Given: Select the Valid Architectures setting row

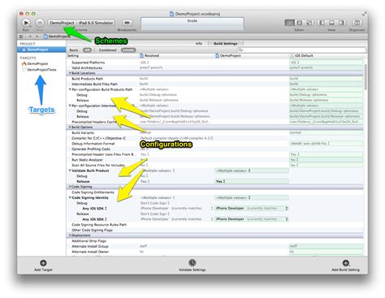Looking at the screenshot, I should 215,68.
